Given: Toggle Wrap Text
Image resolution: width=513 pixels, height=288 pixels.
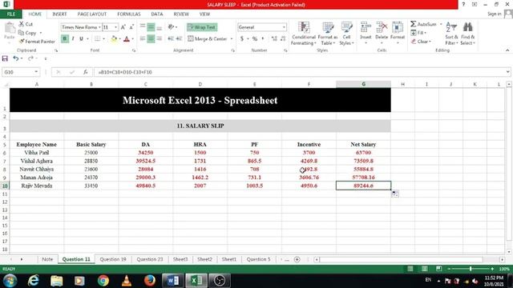Looking at the screenshot, I should coord(202,27).
